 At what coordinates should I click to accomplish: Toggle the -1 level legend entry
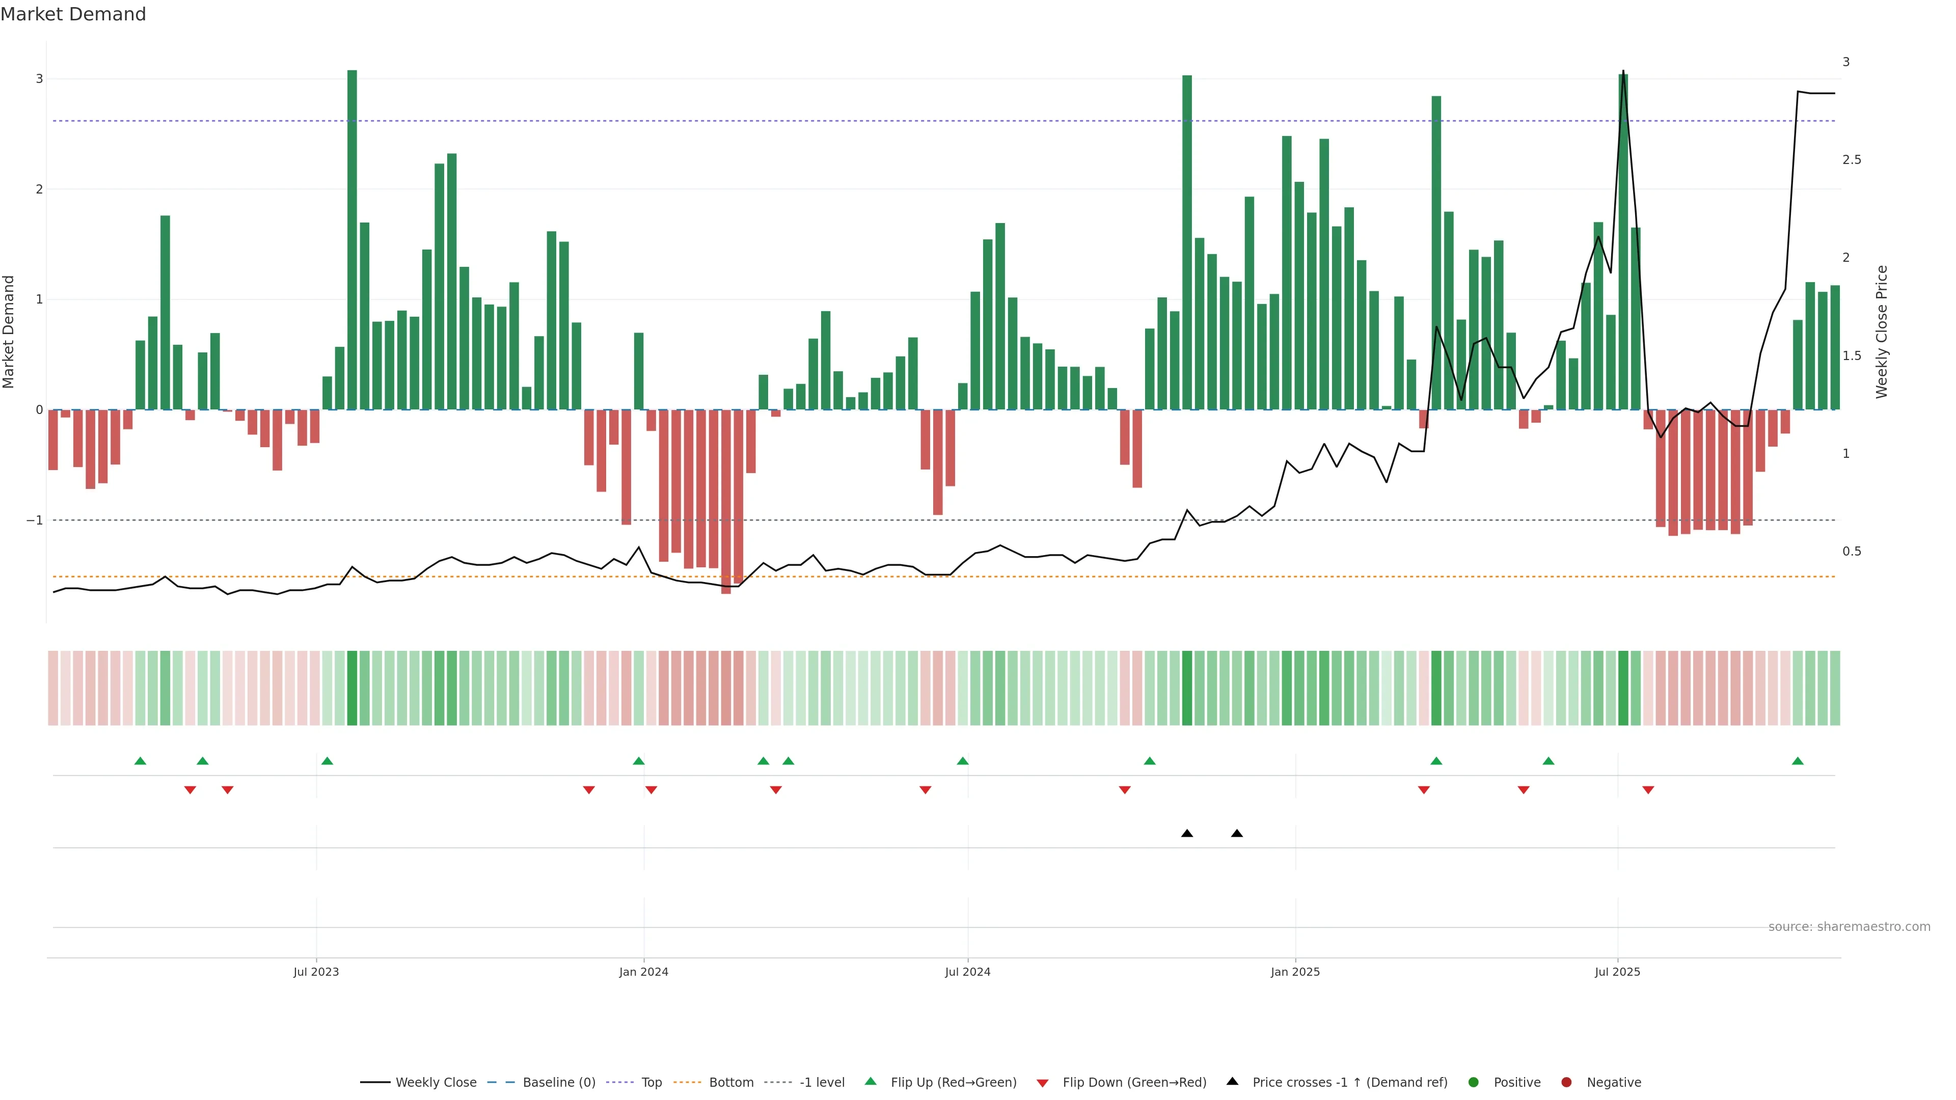[822, 1083]
